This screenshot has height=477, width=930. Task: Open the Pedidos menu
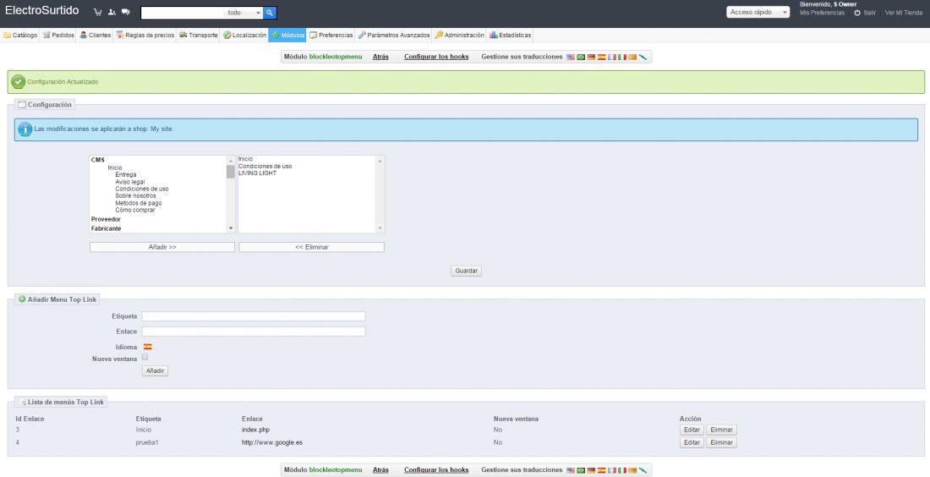click(58, 35)
